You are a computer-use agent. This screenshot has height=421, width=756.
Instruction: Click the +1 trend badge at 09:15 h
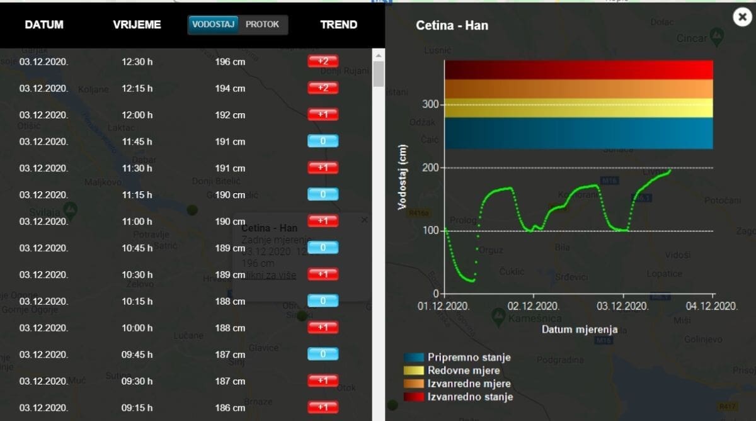coord(323,407)
